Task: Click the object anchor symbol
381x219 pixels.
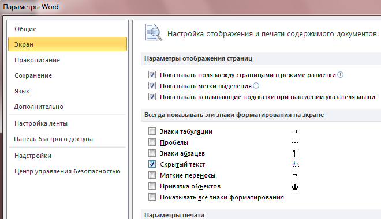Action: pyautogui.click(x=295, y=186)
